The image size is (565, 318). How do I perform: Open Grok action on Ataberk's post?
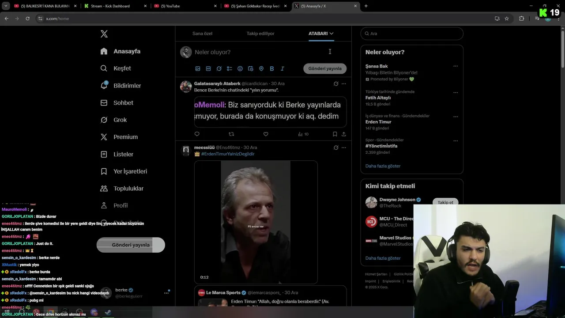(x=336, y=83)
